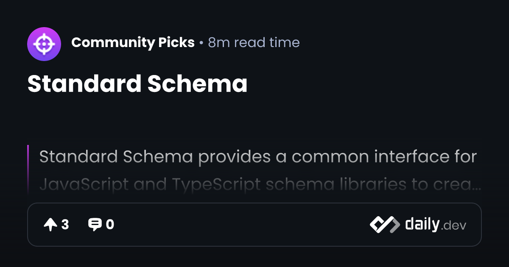Click the empty middle of the stats bar
Screen dimensions: 509x267
pyautogui.click(x=242, y=225)
